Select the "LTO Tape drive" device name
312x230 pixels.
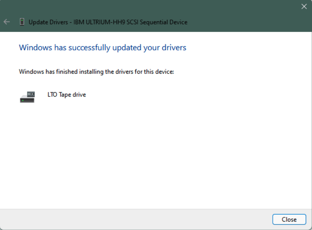pyautogui.click(x=67, y=95)
